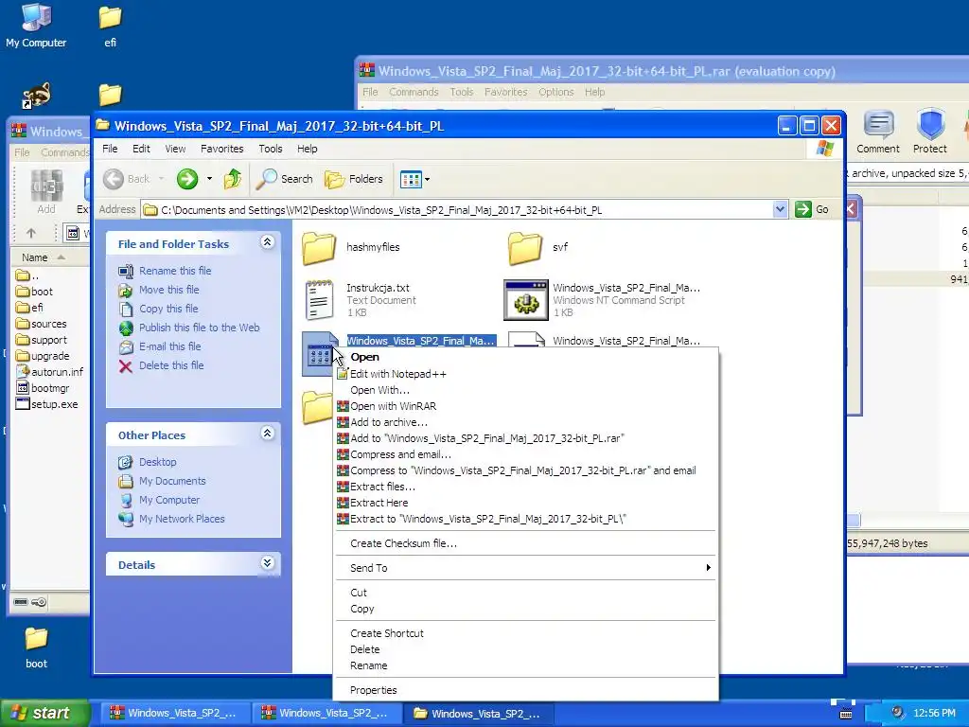Choose Delete in the context menu

click(364, 649)
